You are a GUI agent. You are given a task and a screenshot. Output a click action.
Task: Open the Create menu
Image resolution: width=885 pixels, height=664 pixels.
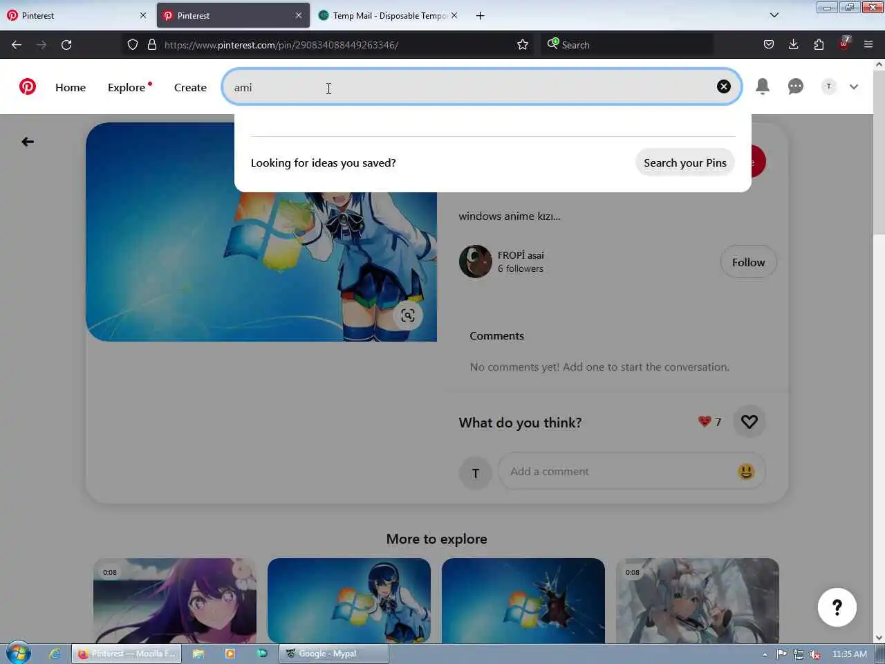(190, 87)
